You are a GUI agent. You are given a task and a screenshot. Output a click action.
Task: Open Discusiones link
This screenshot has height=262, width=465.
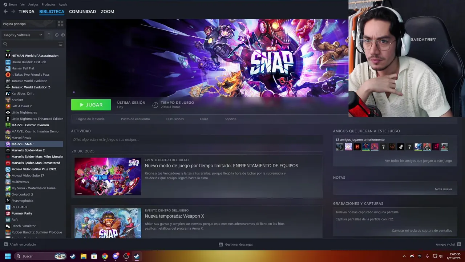(x=175, y=119)
